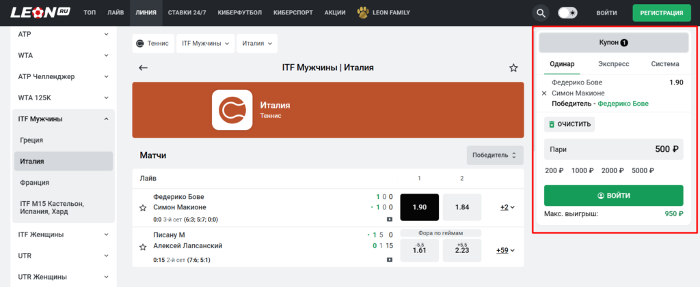
Task: Open live stream icon for Бове match
Action: click(x=390, y=220)
